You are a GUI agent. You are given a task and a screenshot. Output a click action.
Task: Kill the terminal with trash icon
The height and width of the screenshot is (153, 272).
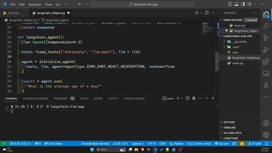pos(194,98)
